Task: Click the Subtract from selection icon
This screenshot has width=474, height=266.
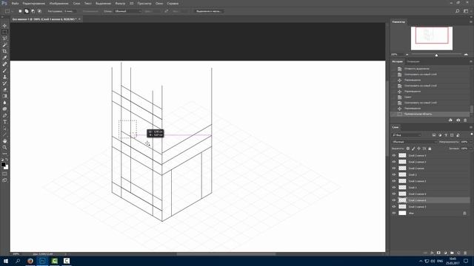Action: coord(33,11)
